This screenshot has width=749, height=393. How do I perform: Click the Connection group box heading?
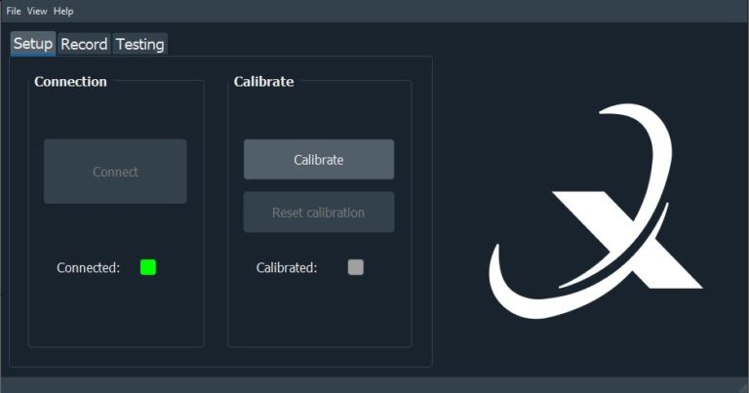click(70, 82)
